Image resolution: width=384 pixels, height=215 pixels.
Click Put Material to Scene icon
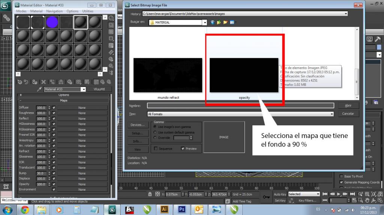click(26, 82)
